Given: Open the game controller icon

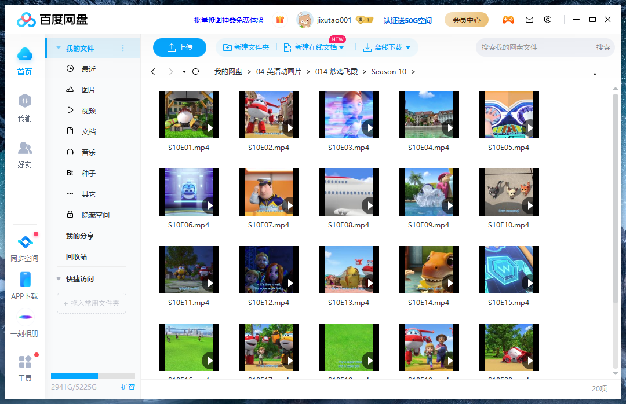Looking at the screenshot, I should (508, 20).
